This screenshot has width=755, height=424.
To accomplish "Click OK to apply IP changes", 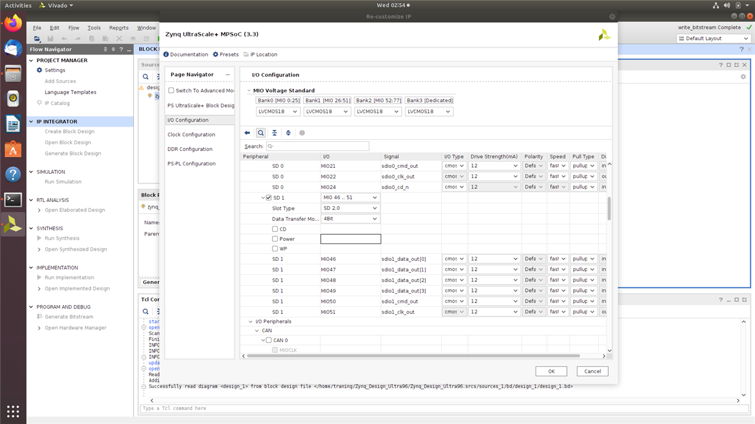I will 551,371.
